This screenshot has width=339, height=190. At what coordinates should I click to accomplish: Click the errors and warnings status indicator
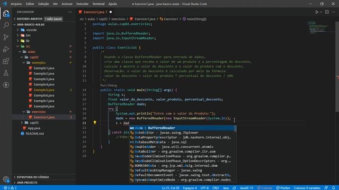(10, 188)
